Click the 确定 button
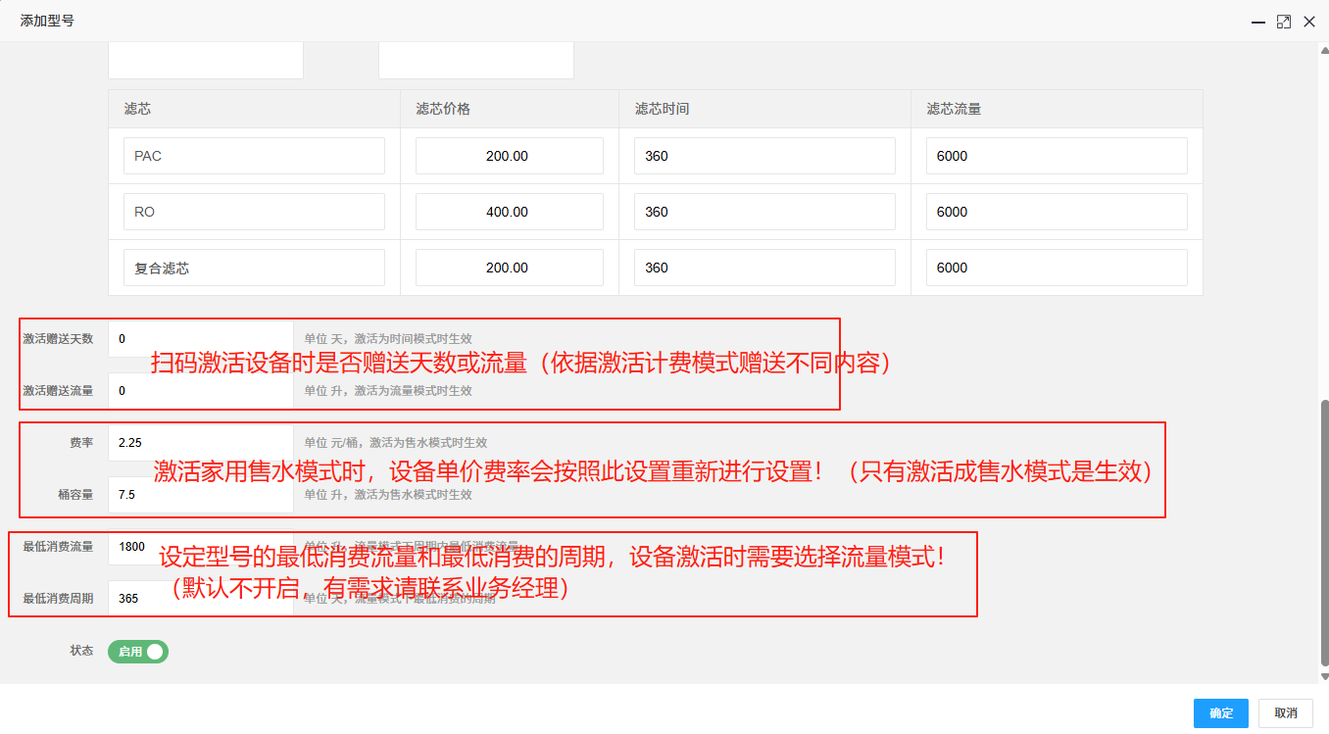Image resolution: width=1329 pixels, height=734 pixels. point(1221,713)
